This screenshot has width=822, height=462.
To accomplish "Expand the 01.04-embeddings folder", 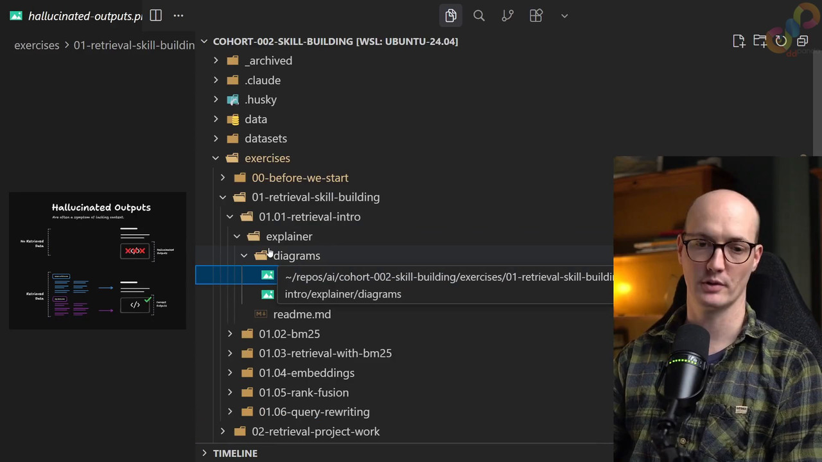I will 230,373.
